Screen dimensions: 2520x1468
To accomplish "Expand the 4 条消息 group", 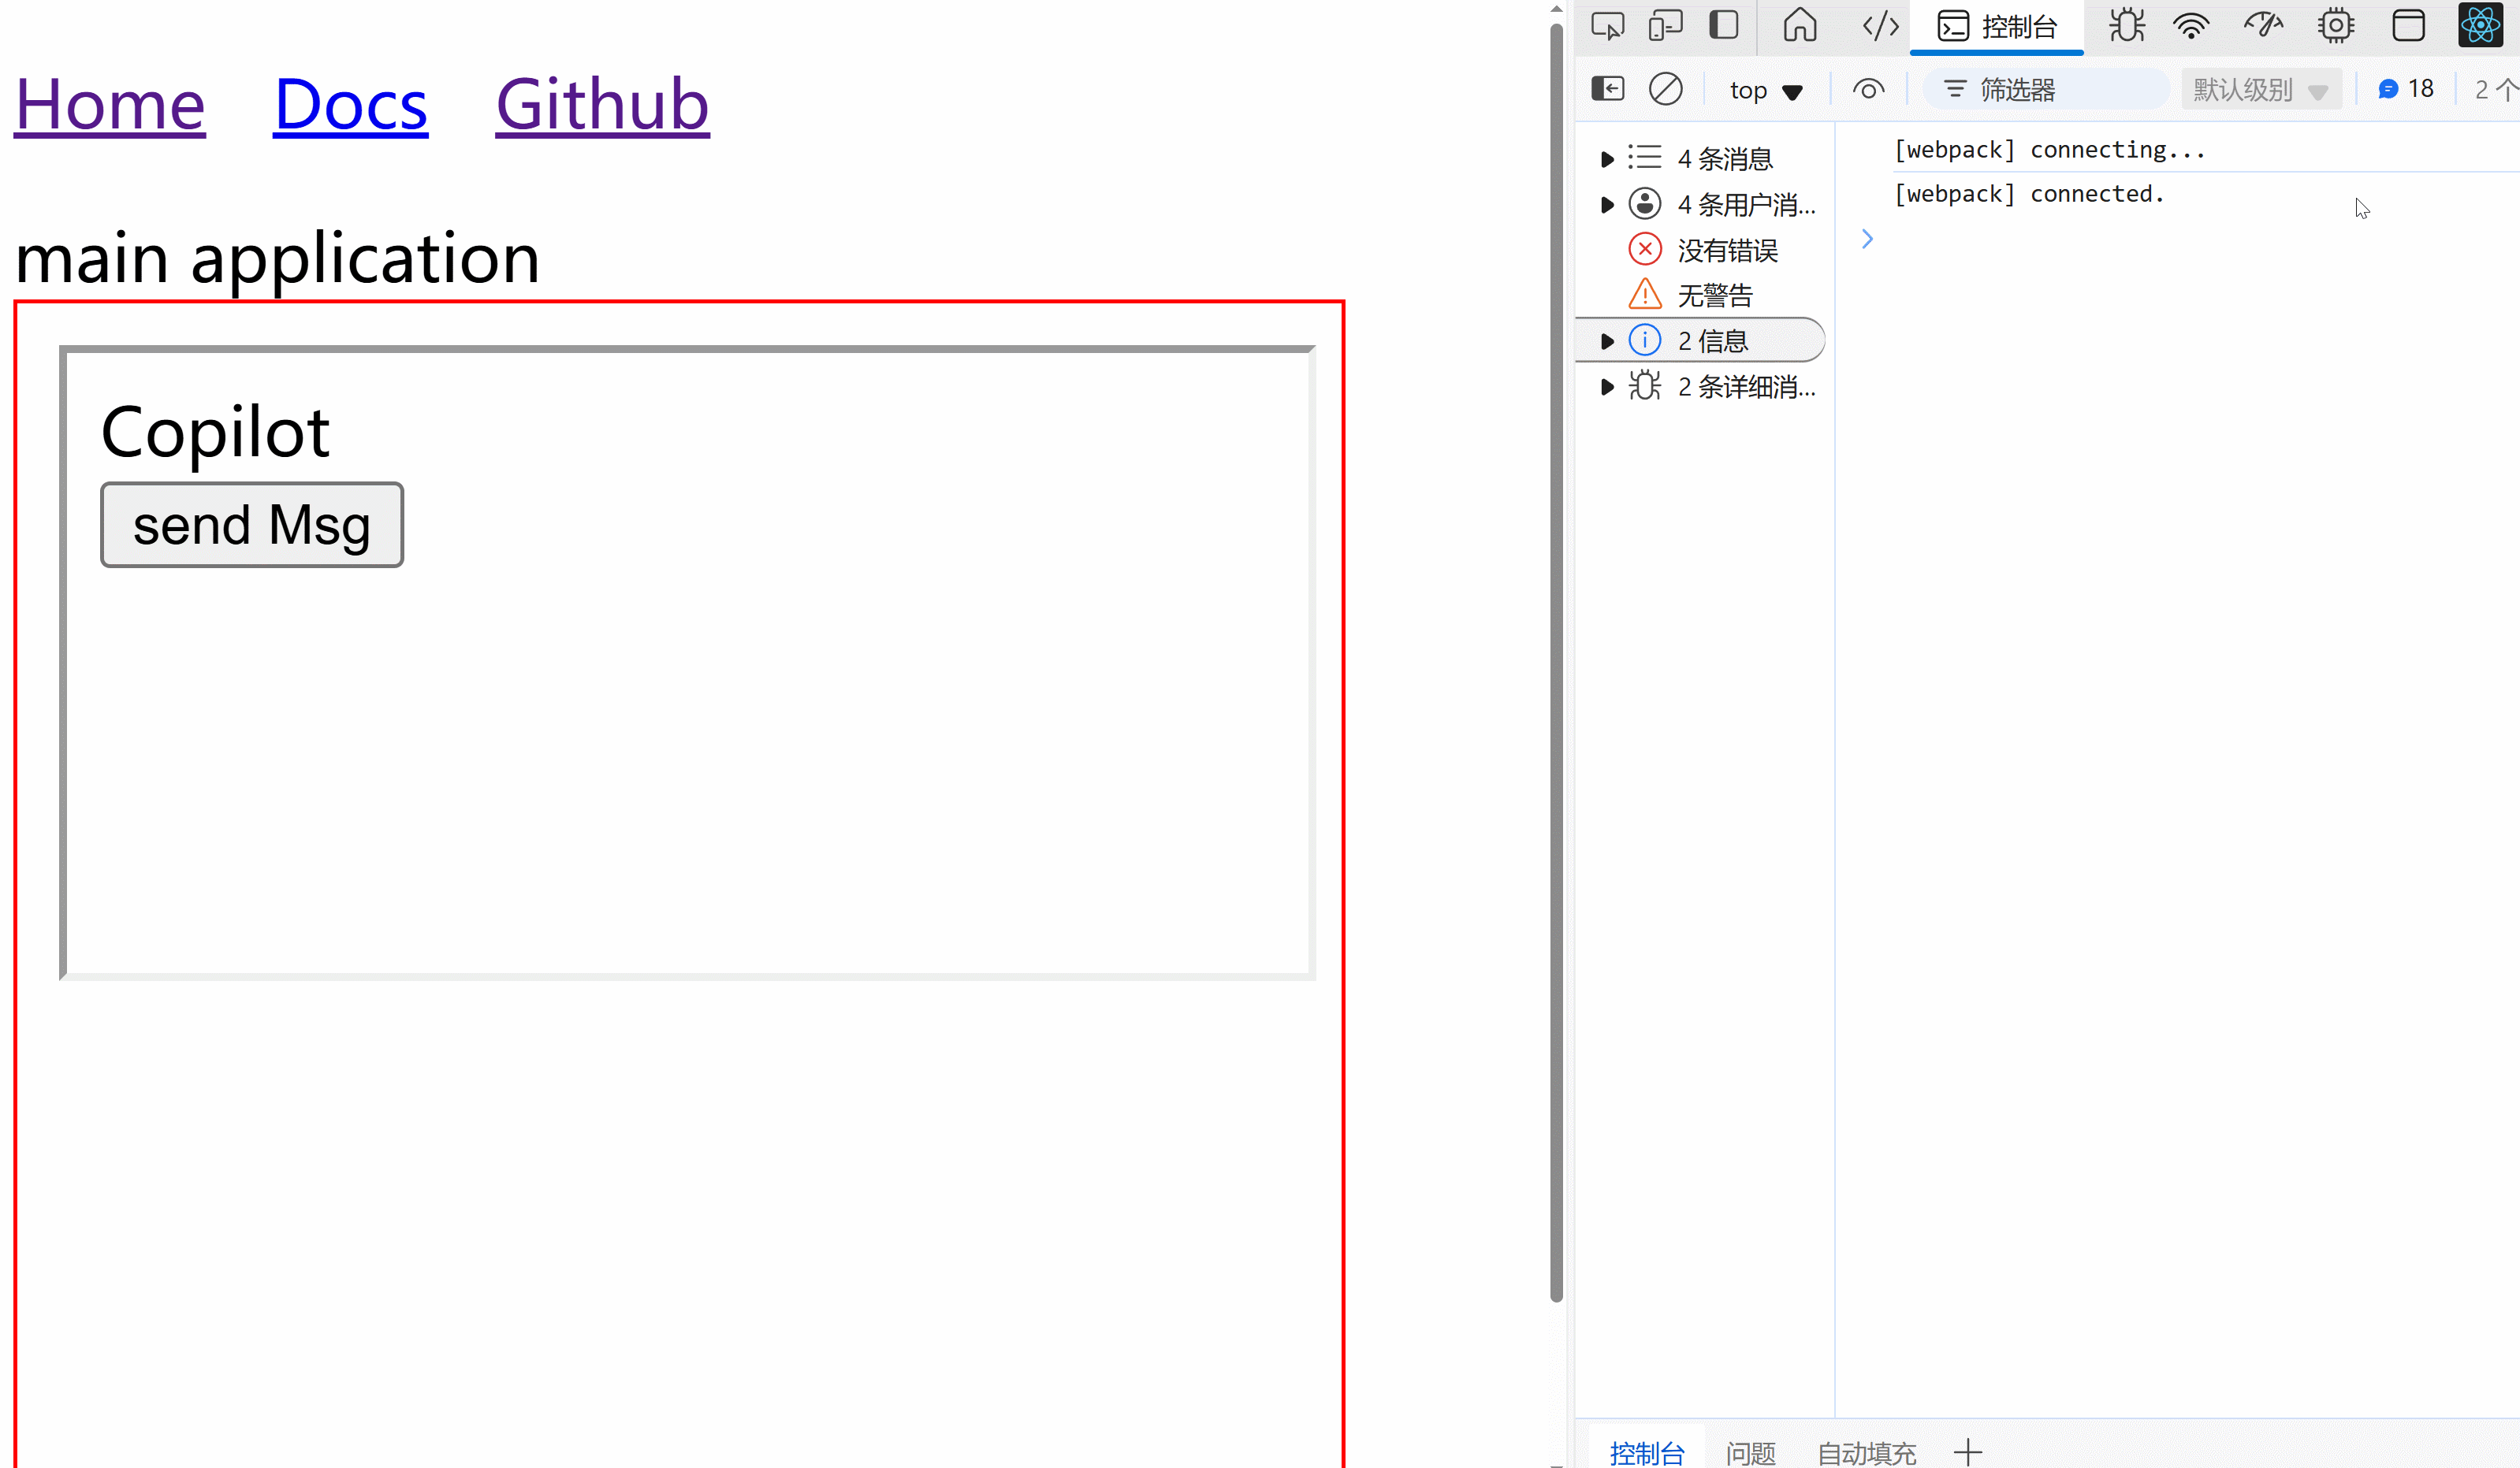I will pyautogui.click(x=1607, y=159).
